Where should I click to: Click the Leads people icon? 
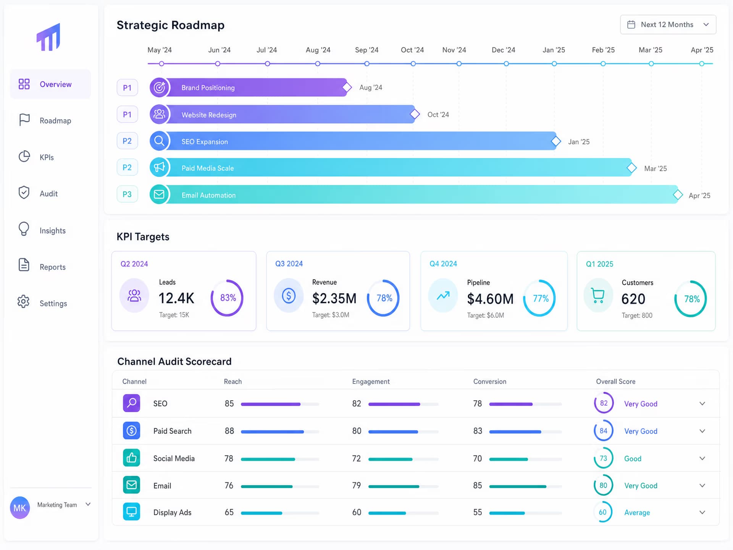point(134,296)
